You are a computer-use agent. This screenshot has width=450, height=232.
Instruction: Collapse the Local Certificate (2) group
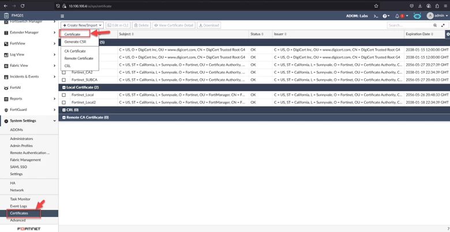[x=64, y=87]
